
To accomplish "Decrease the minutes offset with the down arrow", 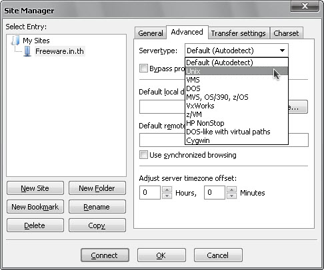I will coord(231,196).
